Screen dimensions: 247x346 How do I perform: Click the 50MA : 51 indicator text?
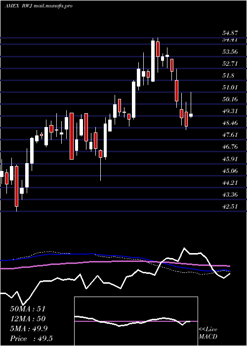pos(28,309)
